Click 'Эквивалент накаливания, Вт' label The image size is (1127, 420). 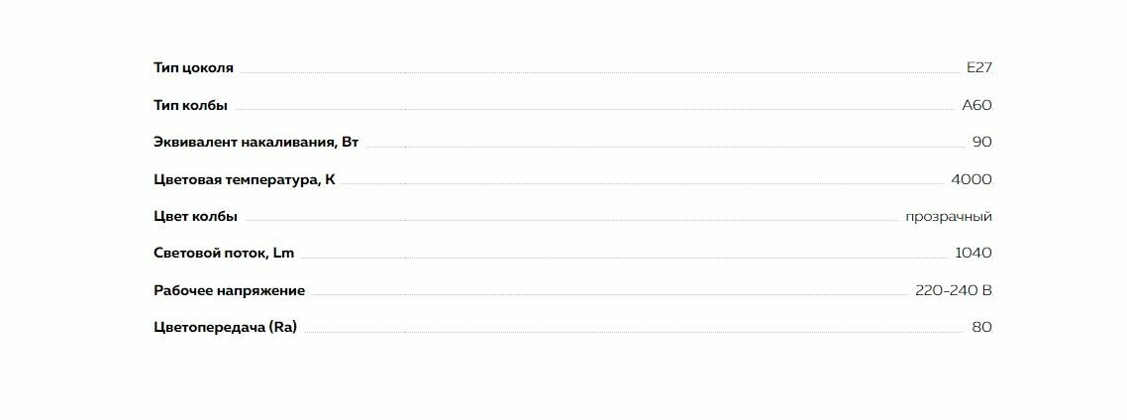pyautogui.click(x=256, y=142)
